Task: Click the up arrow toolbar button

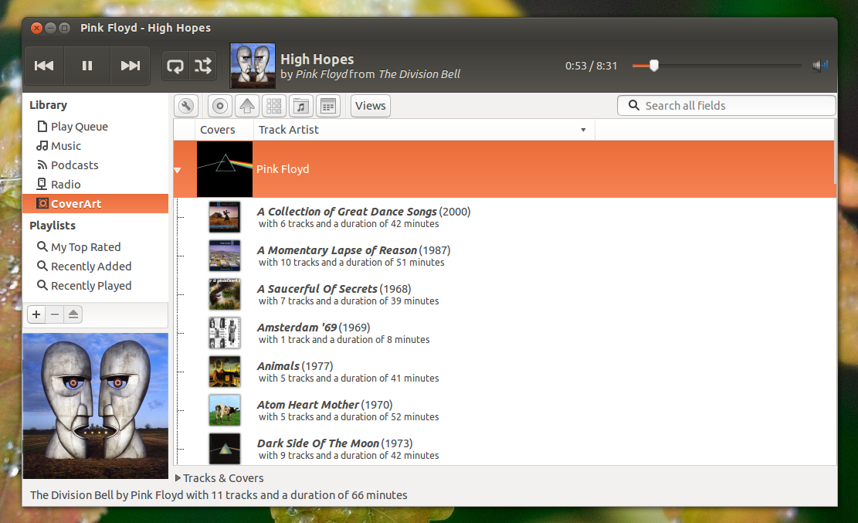Action: coord(247,106)
